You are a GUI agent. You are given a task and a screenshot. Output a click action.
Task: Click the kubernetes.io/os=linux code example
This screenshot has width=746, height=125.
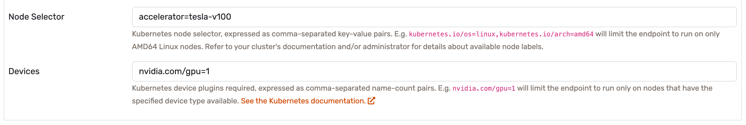452,34
